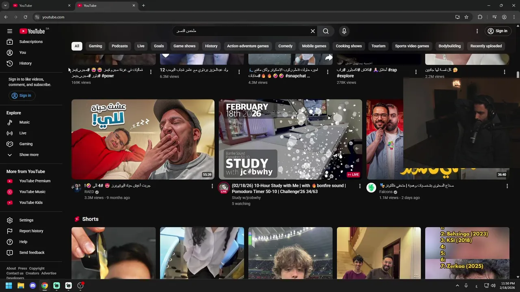Open options menu for Falcons video

click(507, 186)
